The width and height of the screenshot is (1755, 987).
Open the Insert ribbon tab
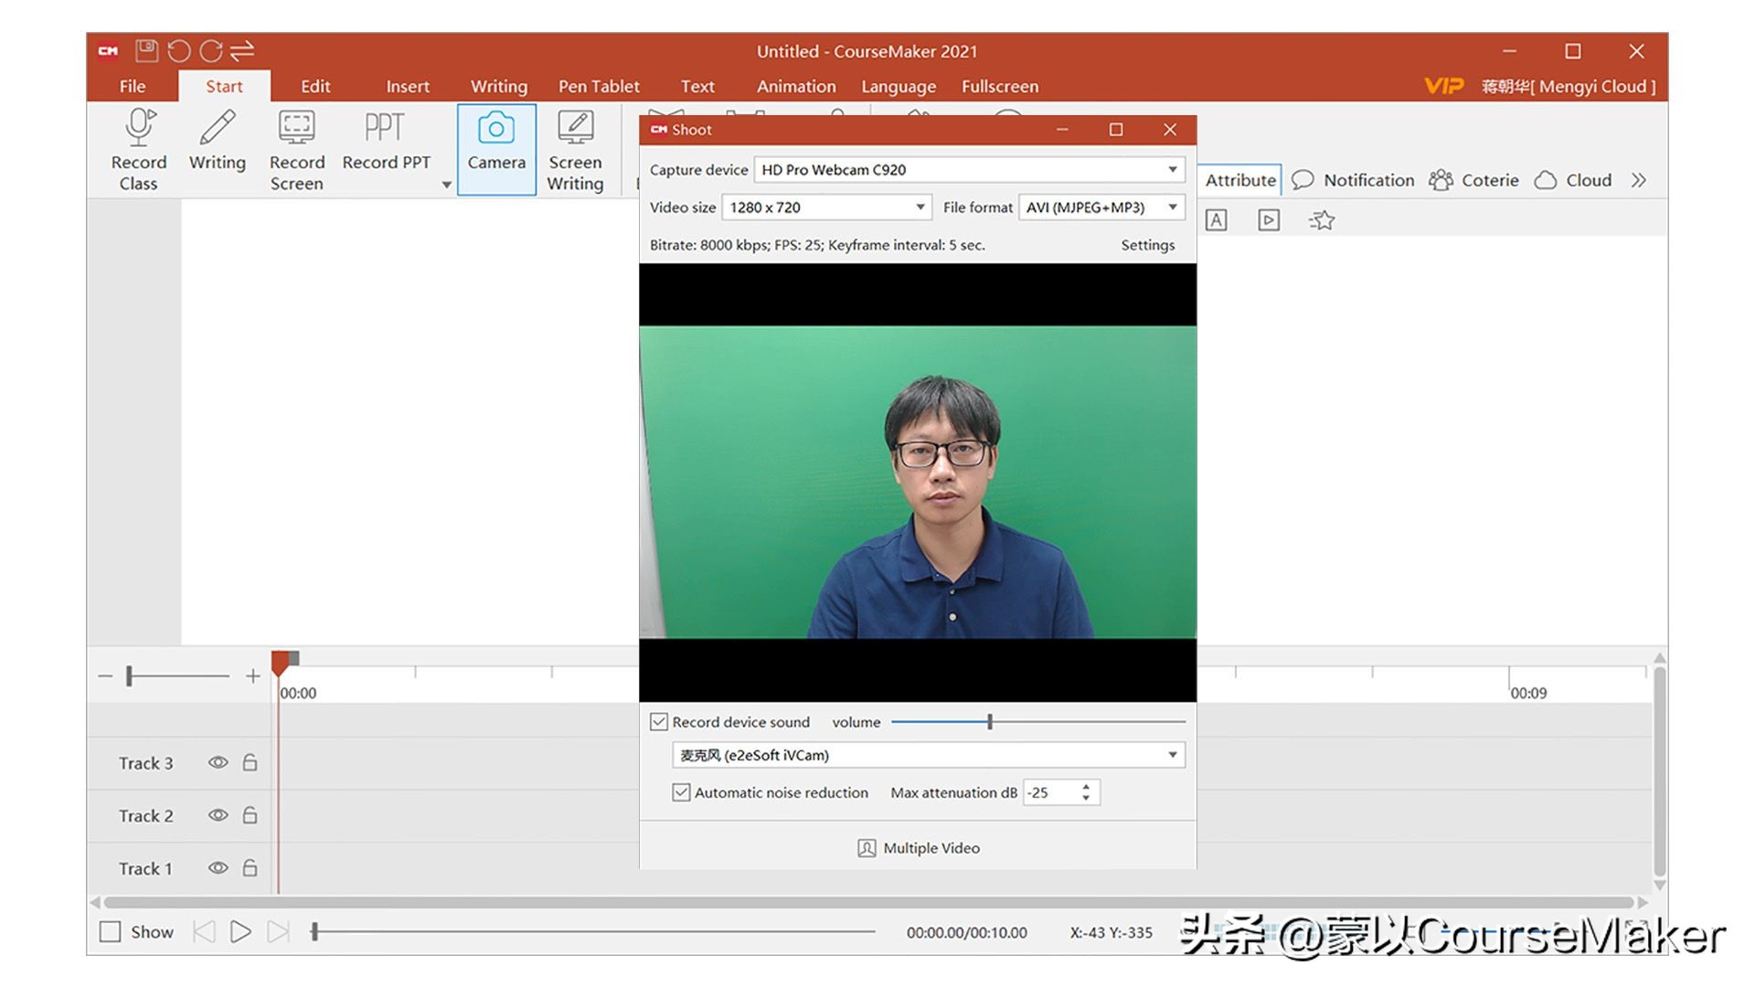click(407, 86)
